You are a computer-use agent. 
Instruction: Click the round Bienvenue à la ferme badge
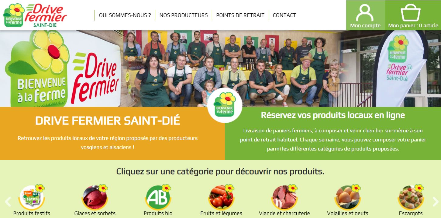coord(225,105)
